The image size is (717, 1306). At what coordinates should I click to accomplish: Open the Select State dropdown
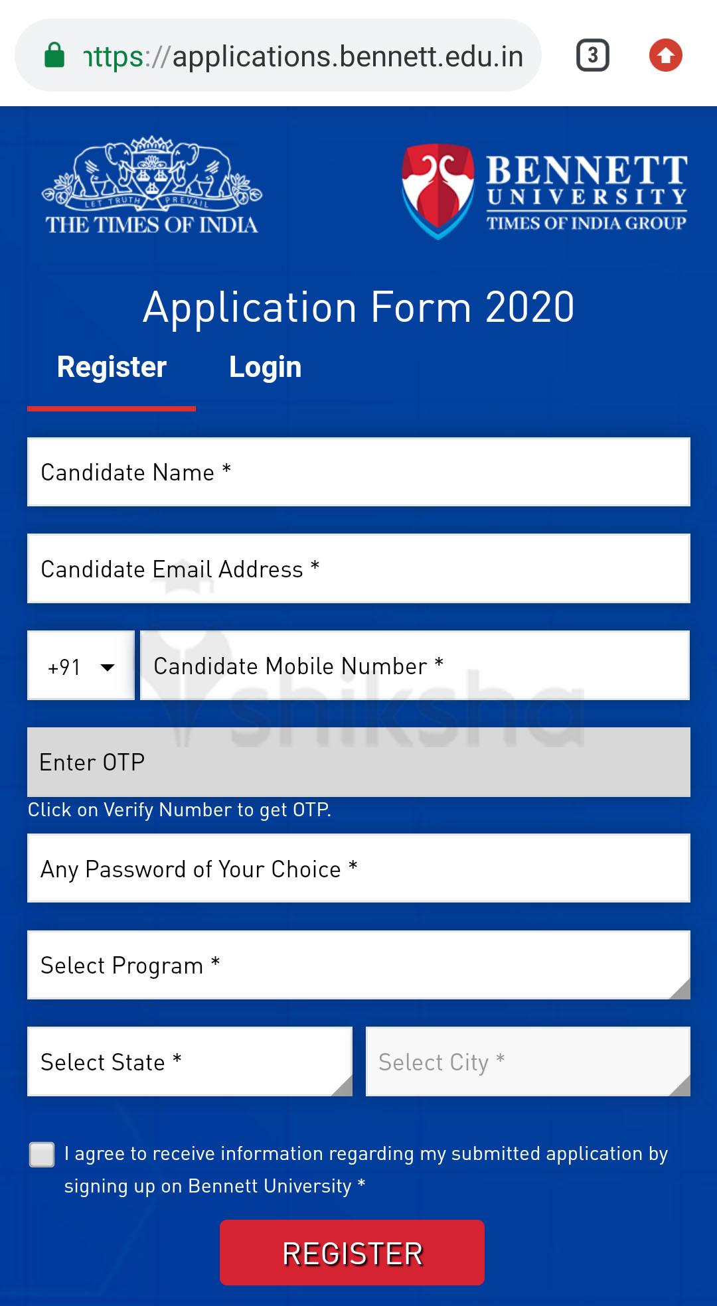click(189, 1062)
